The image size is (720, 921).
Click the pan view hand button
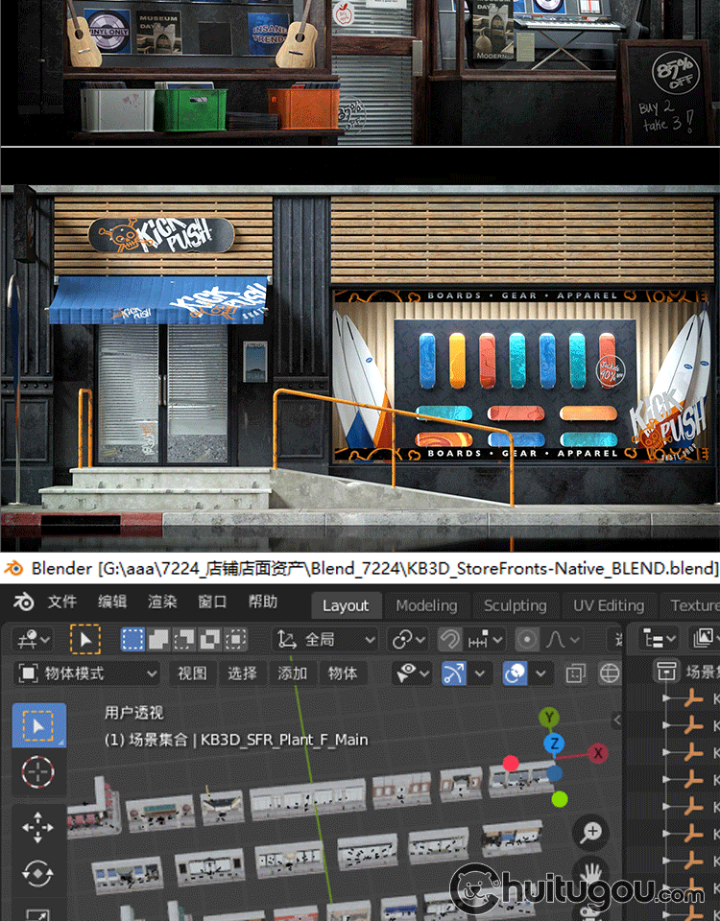(591, 875)
